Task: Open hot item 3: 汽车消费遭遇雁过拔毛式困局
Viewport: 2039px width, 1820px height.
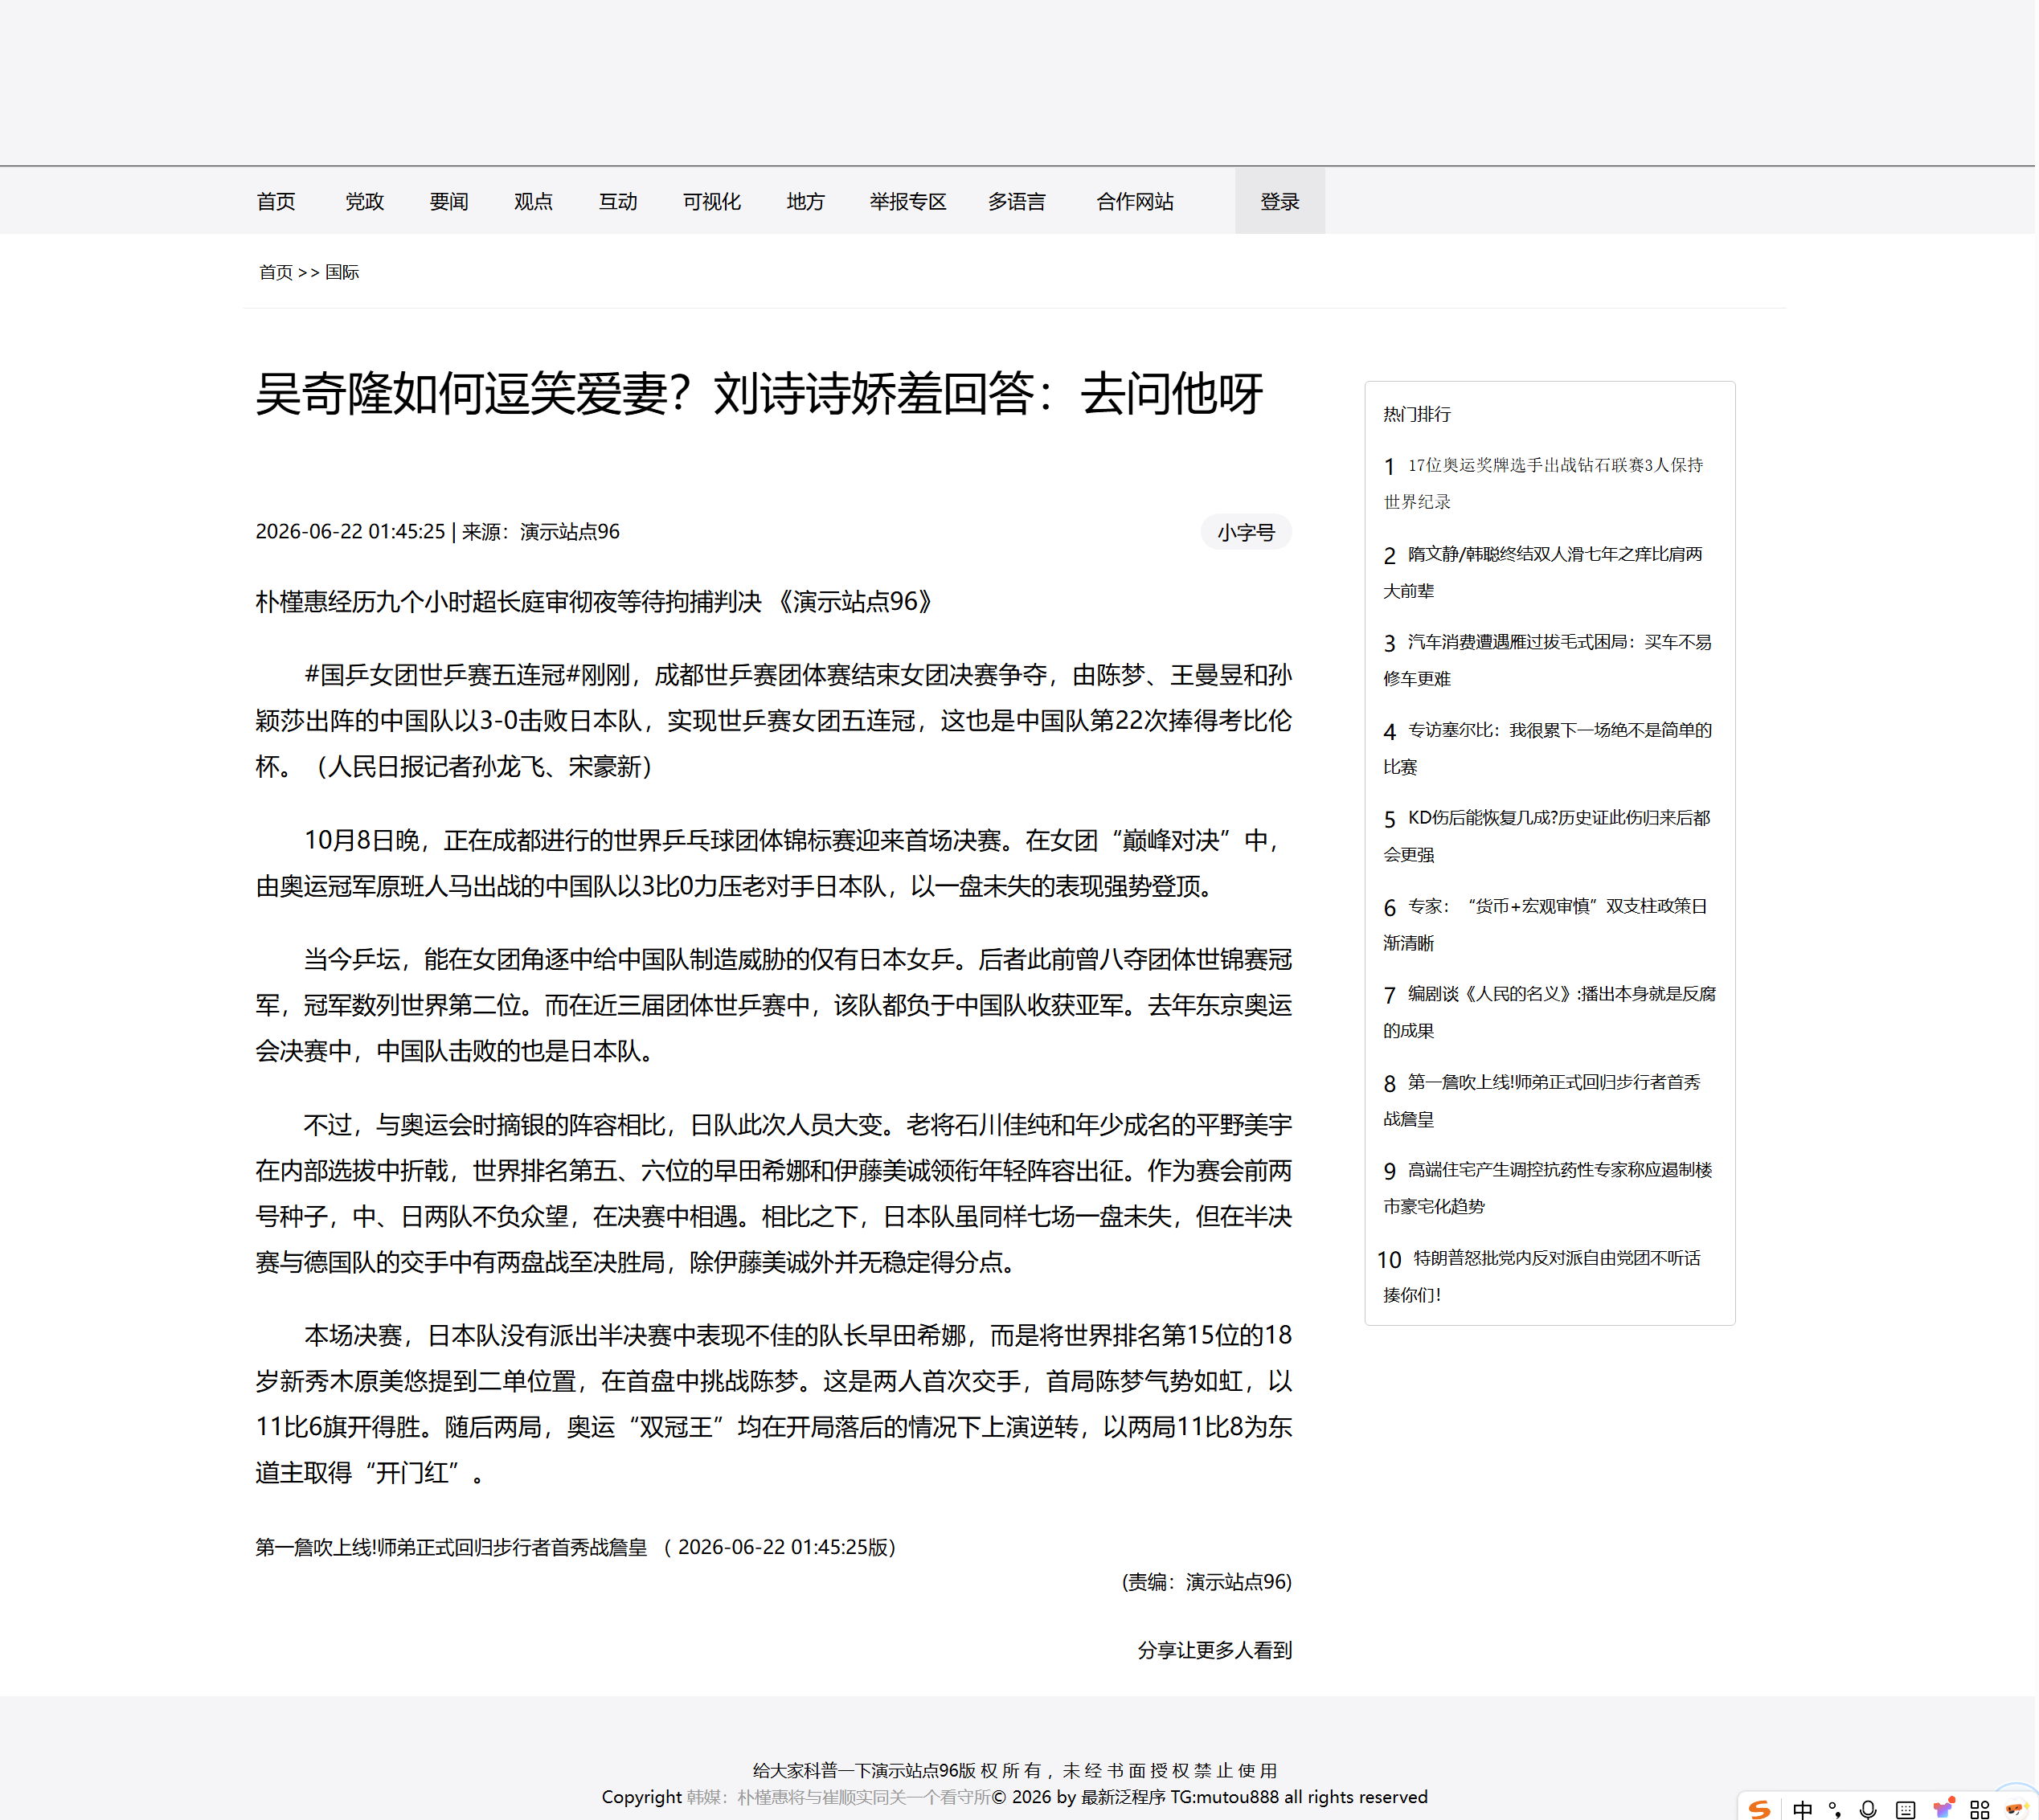Action: coord(1548,660)
